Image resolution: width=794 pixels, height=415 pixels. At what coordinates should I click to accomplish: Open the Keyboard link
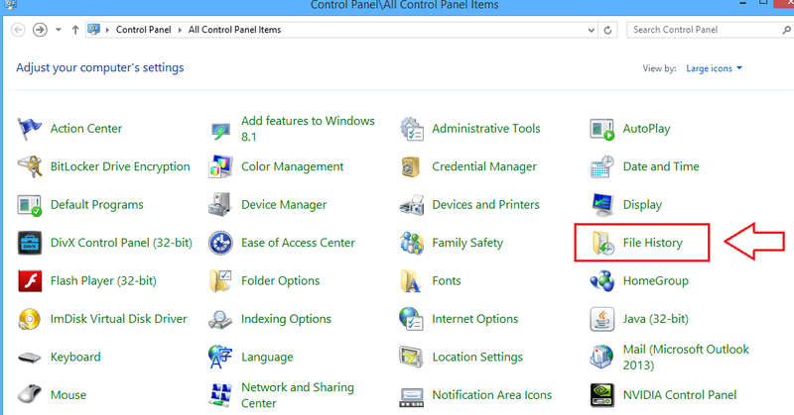point(75,357)
